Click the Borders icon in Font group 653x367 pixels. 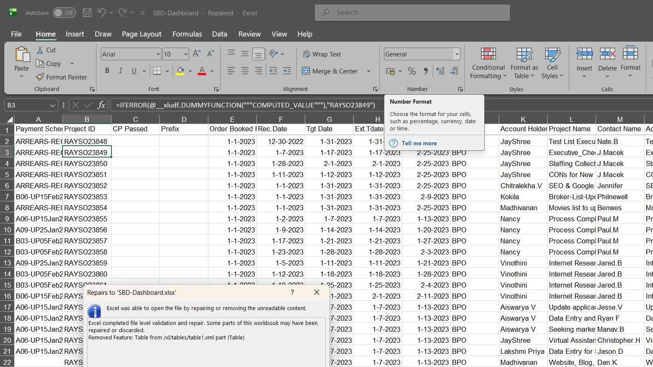(157, 71)
